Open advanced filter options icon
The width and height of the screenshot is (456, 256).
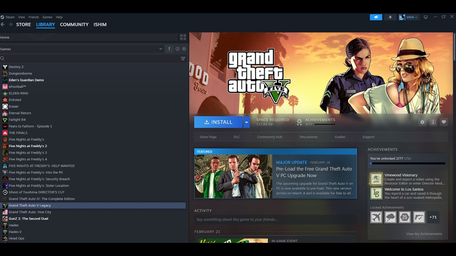[x=183, y=58]
